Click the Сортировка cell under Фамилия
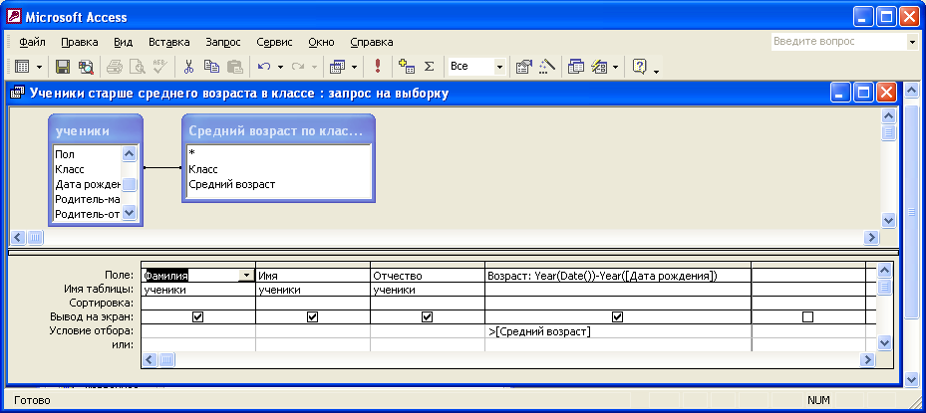 point(198,304)
